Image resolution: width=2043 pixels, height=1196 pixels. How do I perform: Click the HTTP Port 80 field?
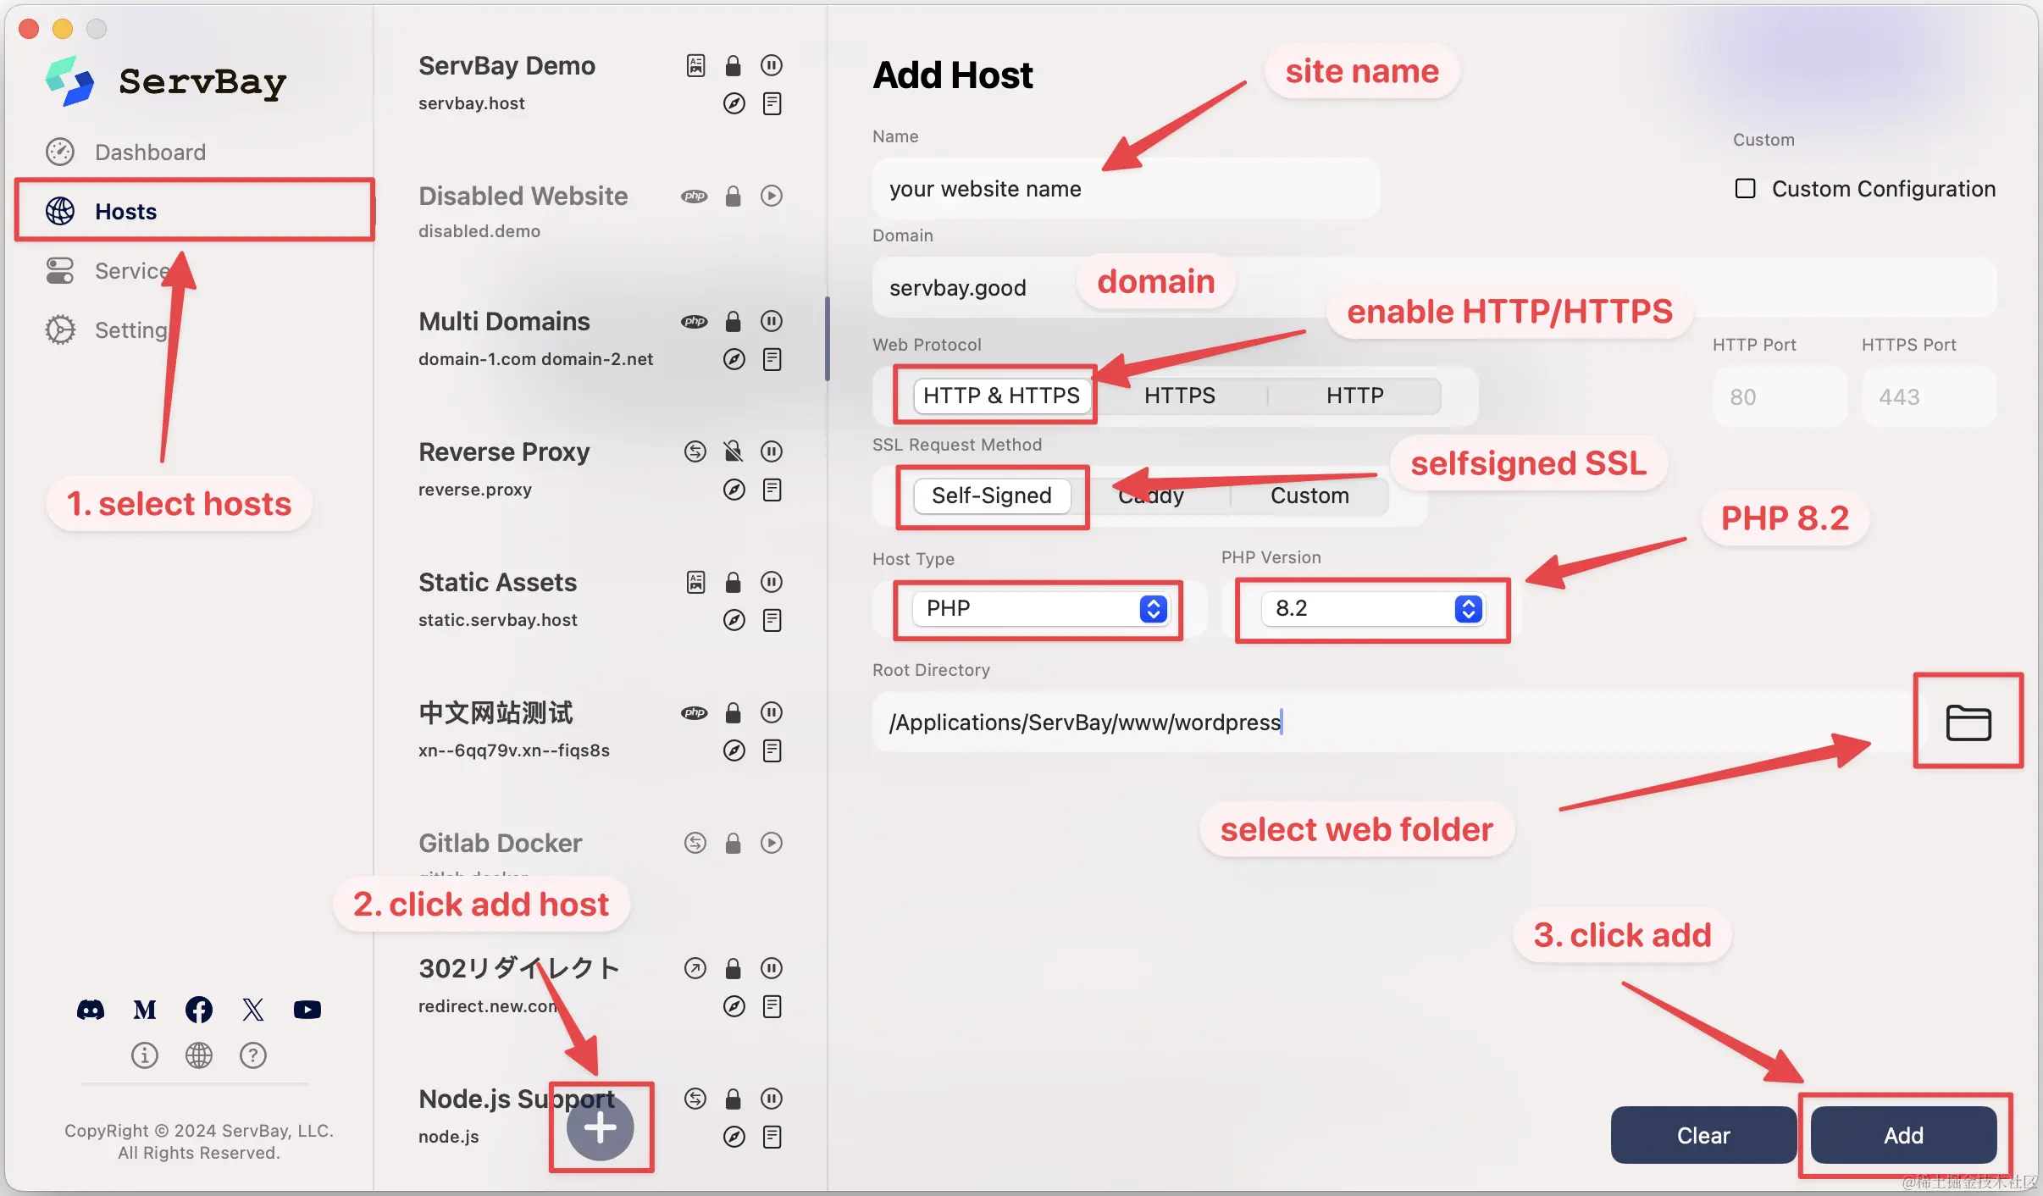click(1779, 396)
